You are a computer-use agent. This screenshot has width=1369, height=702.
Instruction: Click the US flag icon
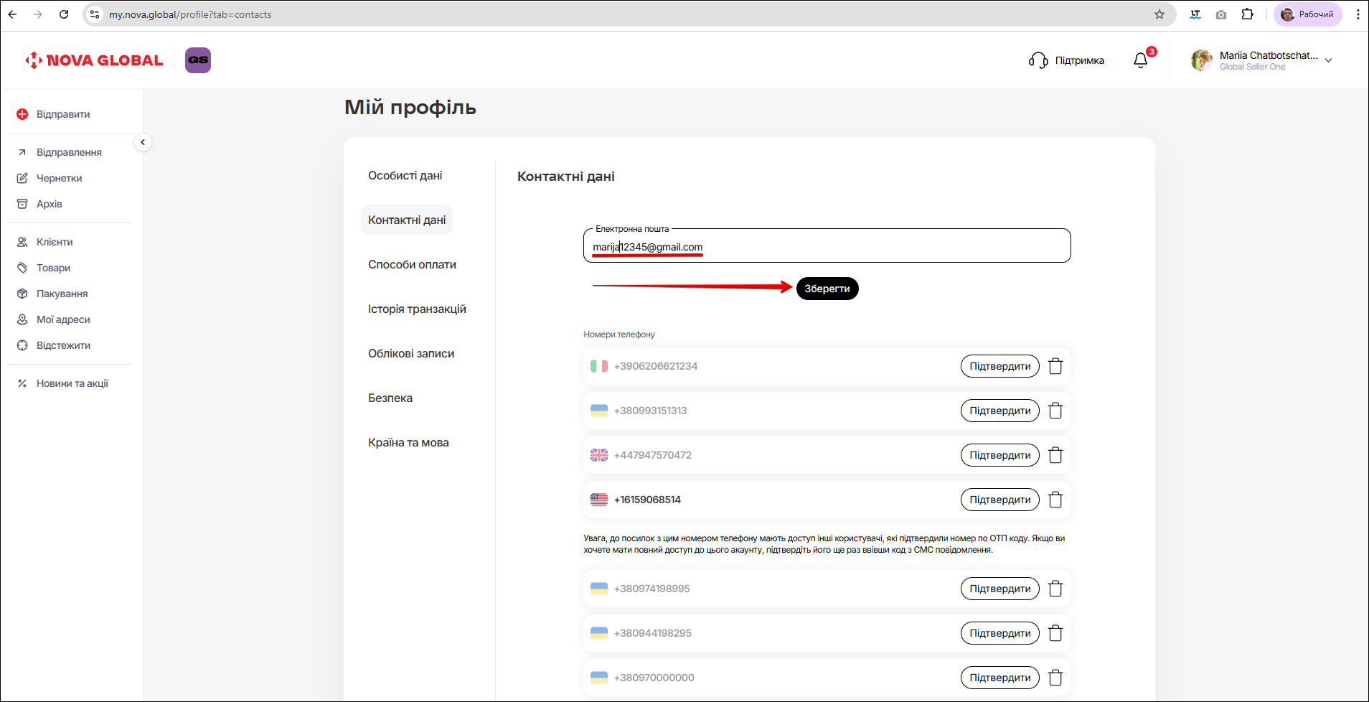pos(599,500)
